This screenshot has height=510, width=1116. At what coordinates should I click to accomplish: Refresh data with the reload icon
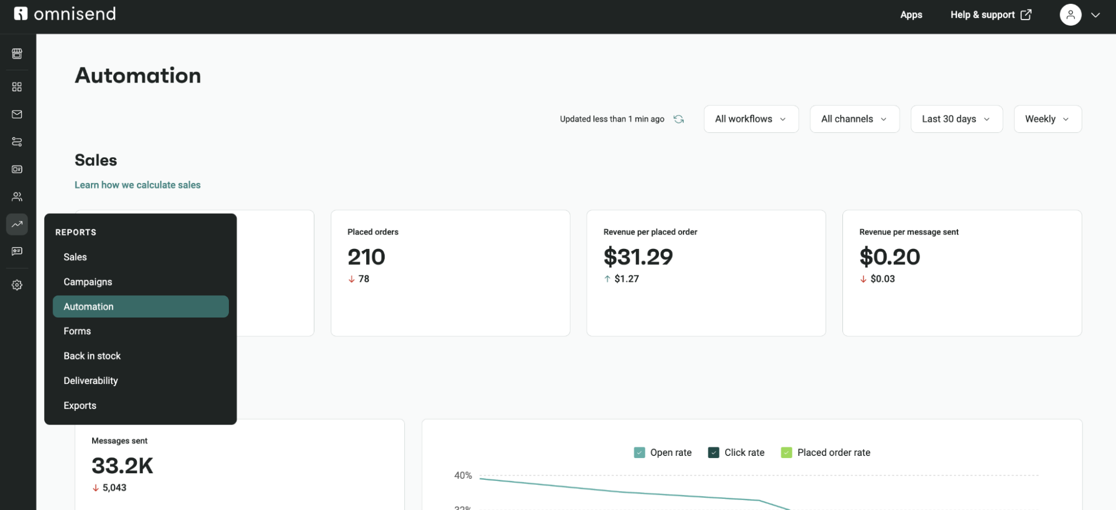tap(678, 119)
